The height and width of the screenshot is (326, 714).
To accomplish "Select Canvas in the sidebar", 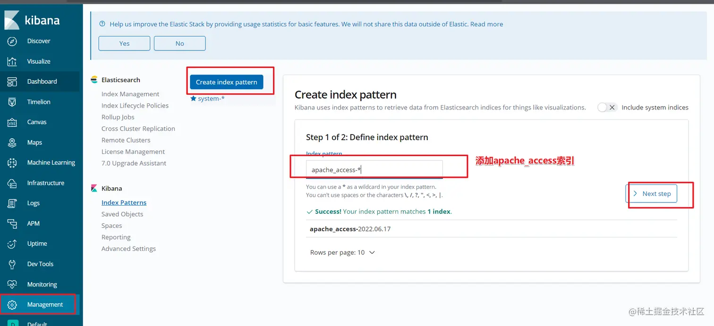I will pyautogui.click(x=37, y=122).
